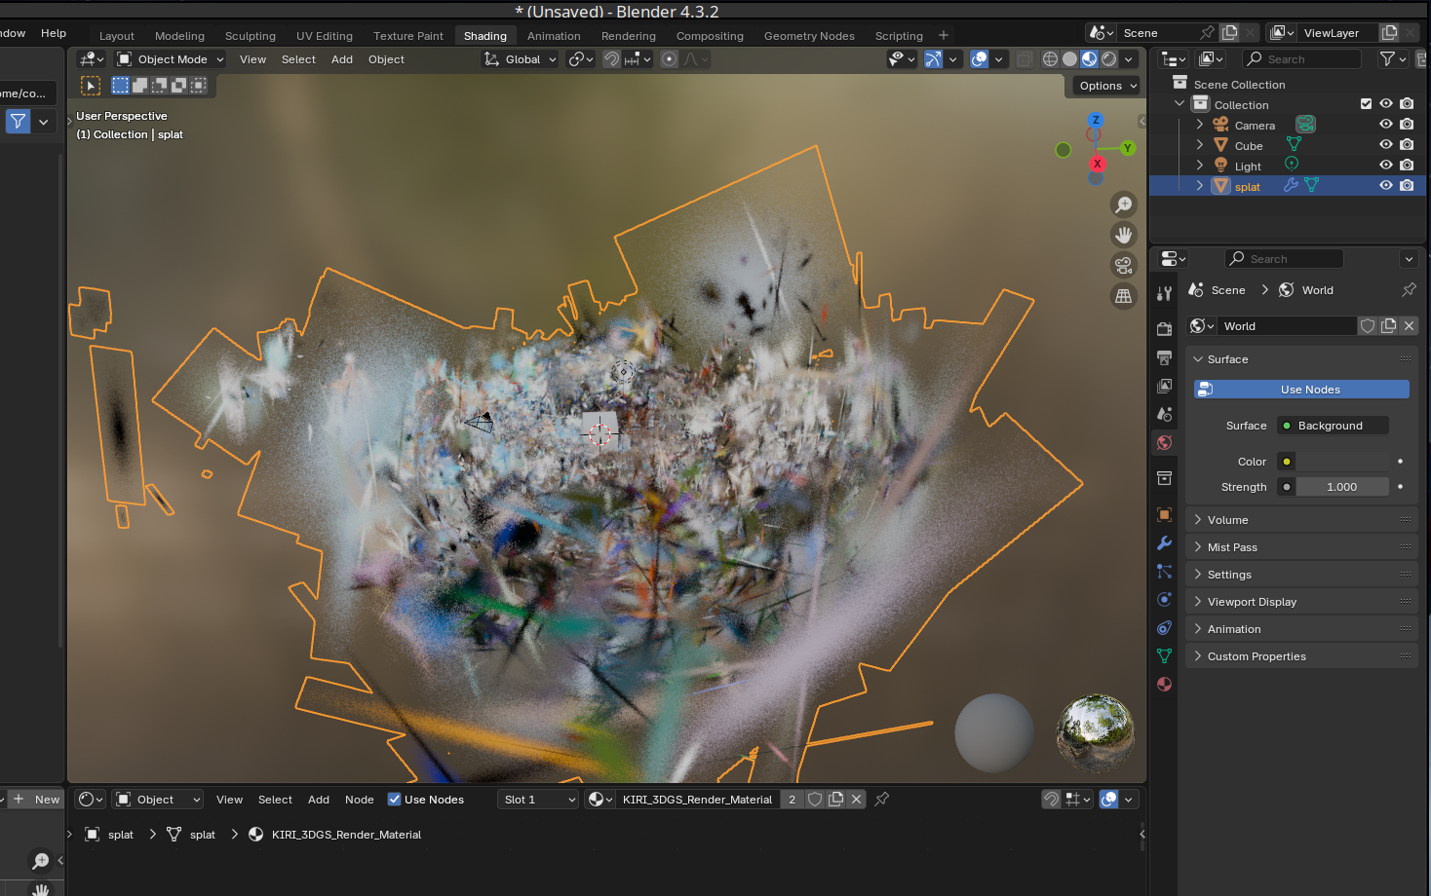1431x896 pixels.
Task: Switch perspective/orthographic with the grid icon
Action: point(1124,296)
